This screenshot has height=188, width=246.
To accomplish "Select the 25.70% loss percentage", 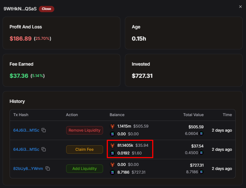I will [x=42, y=38].
